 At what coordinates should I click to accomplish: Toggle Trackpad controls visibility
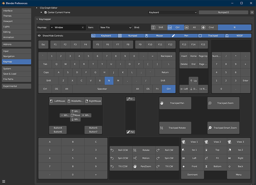tap(211, 36)
